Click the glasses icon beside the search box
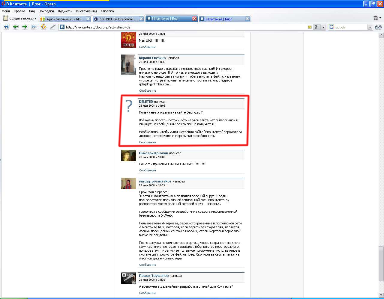 [378, 27]
